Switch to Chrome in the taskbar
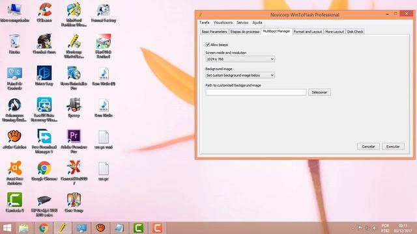The width and height of the screenshot is (417, 234). (x=44, y=228)
